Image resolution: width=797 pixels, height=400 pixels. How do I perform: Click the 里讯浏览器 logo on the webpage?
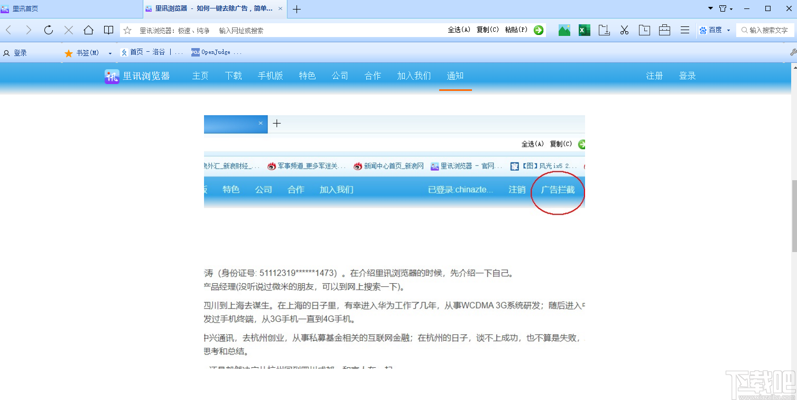(137, 76)
